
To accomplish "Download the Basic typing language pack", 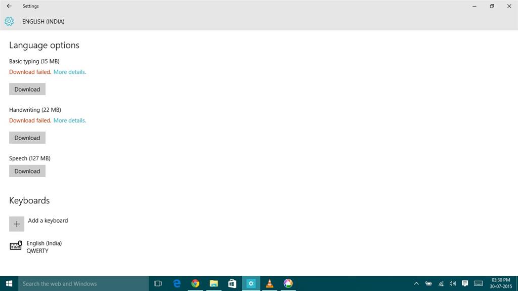I will [27, 89].
